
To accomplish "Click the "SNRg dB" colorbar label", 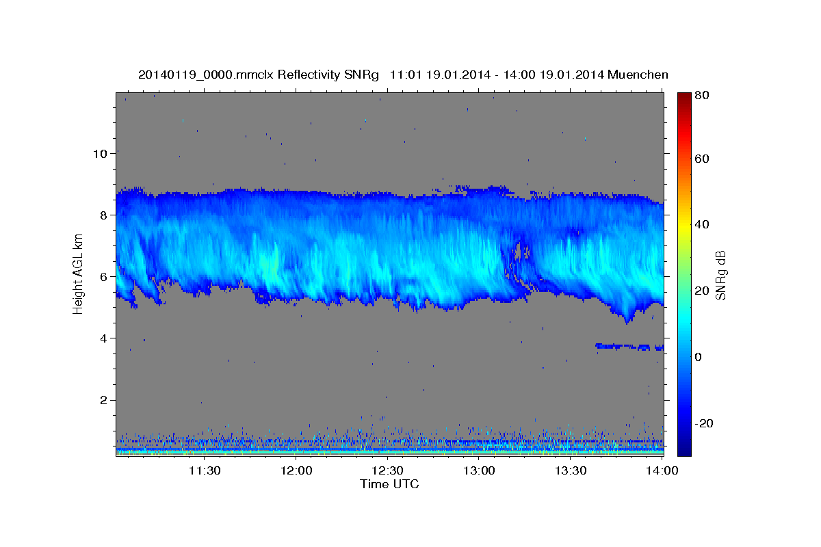I will 720,276.
